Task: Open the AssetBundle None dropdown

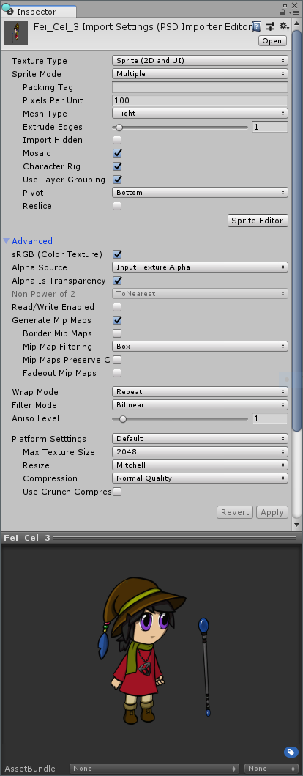Action: click(x=154, y=769)
